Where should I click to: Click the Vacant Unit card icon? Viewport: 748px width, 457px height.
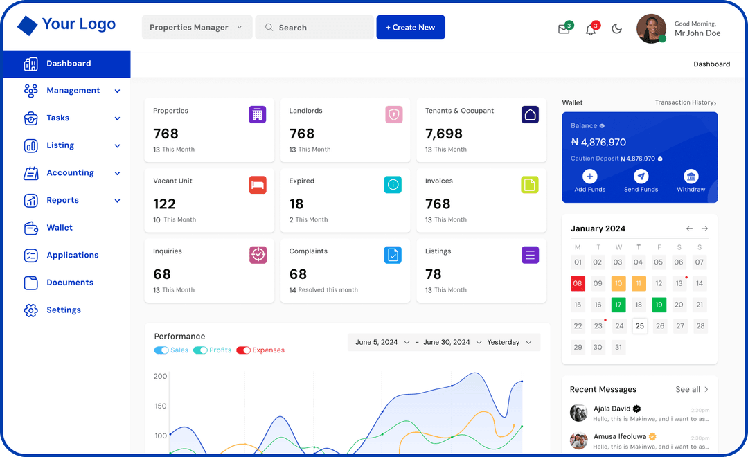click(x=258, y=184)
